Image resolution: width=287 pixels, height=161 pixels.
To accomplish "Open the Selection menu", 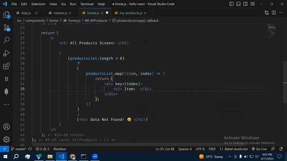I will 38,4.
